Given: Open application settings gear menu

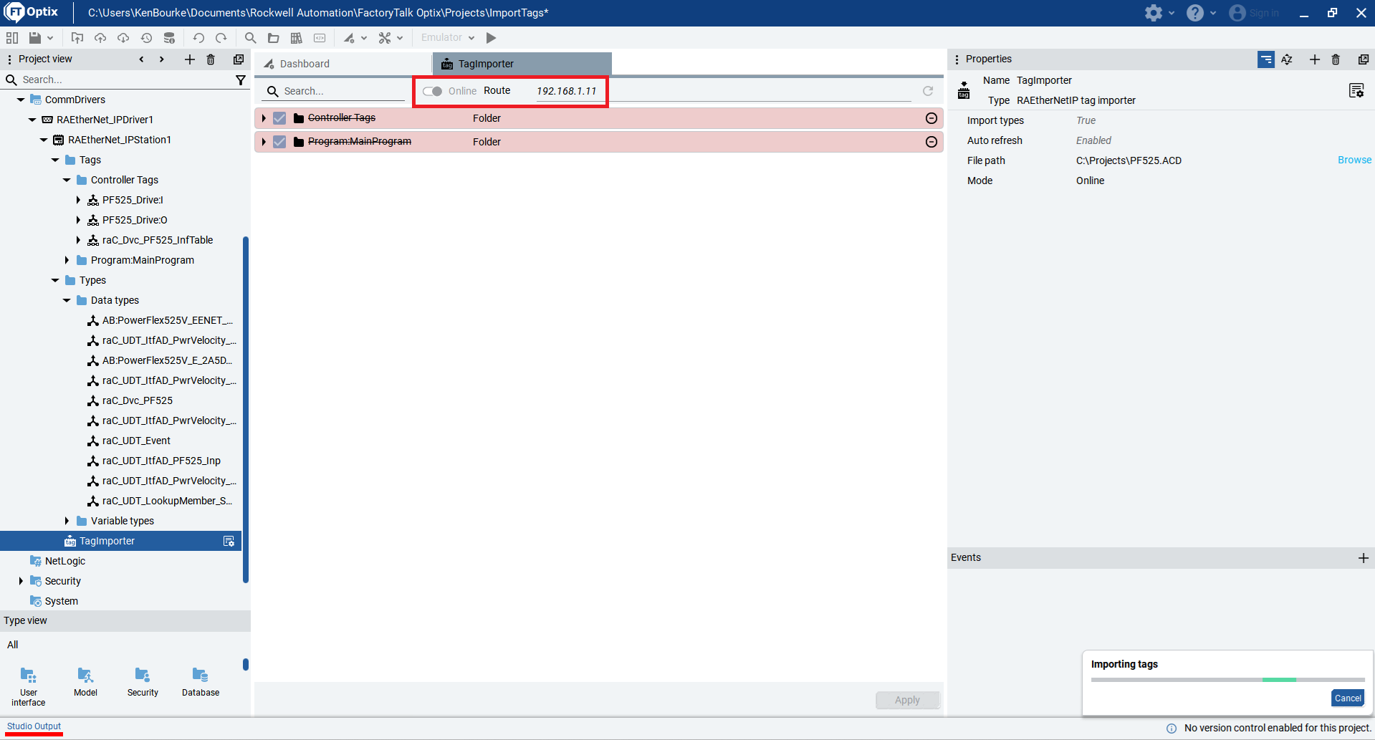Looking at the screenshot, I should [x=1159, y=13].
